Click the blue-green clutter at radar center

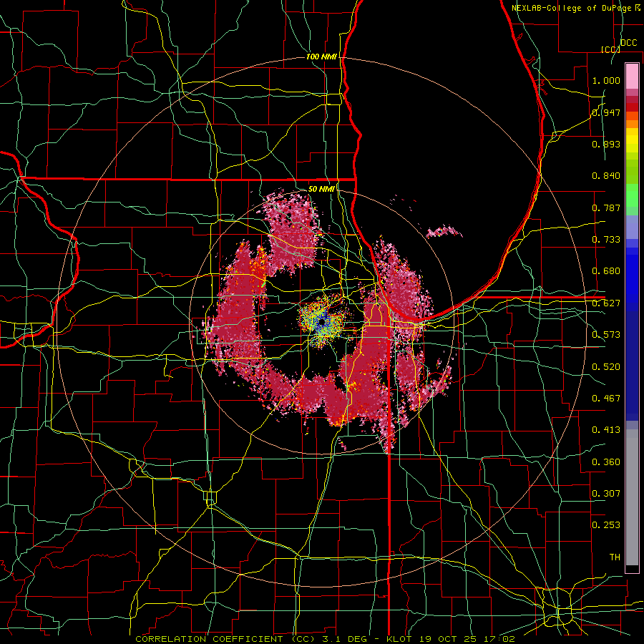coord(323,321)
